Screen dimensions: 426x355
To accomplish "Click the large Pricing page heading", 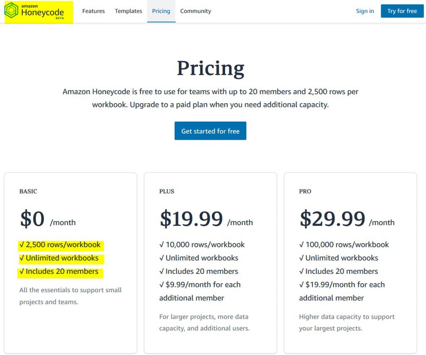I will click(211, 68).
